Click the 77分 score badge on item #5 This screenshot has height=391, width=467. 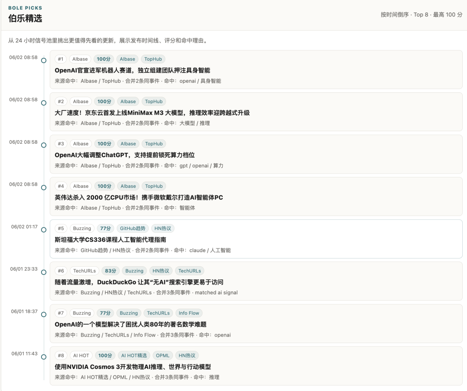[106, 228]
